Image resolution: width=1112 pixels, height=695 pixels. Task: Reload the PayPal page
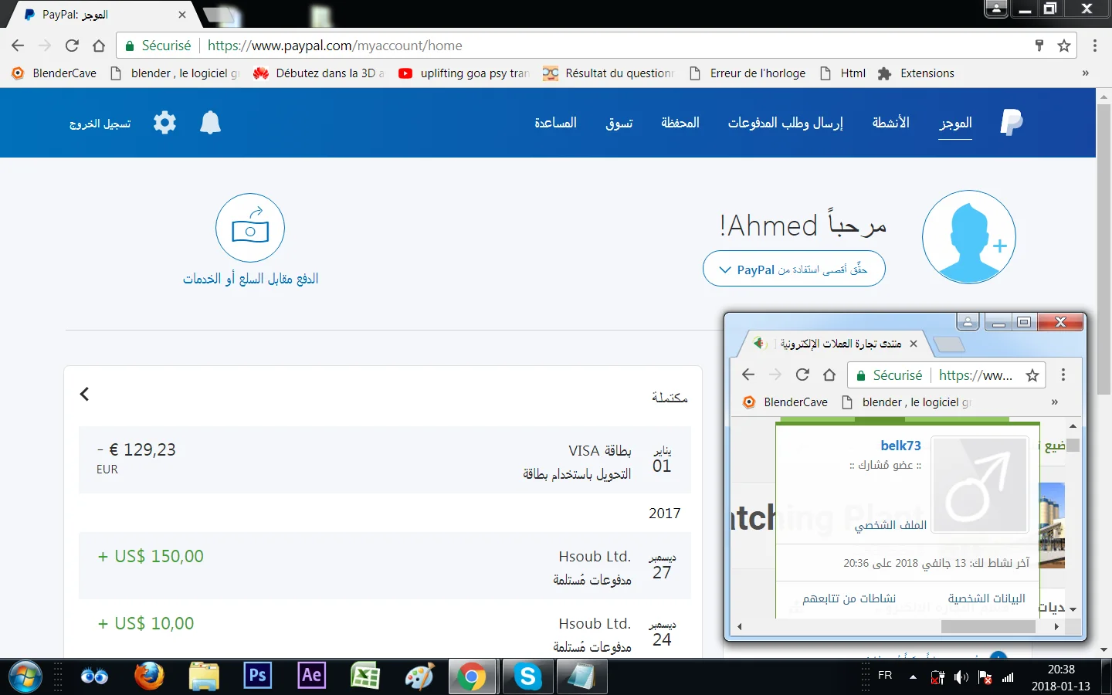[x=72, y=46]
